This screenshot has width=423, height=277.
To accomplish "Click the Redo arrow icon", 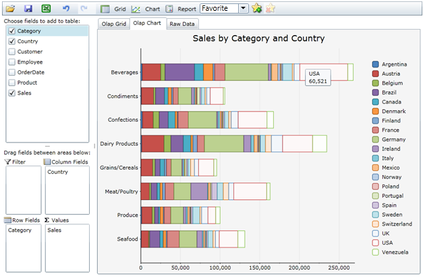I will click(x=84, y=9).
